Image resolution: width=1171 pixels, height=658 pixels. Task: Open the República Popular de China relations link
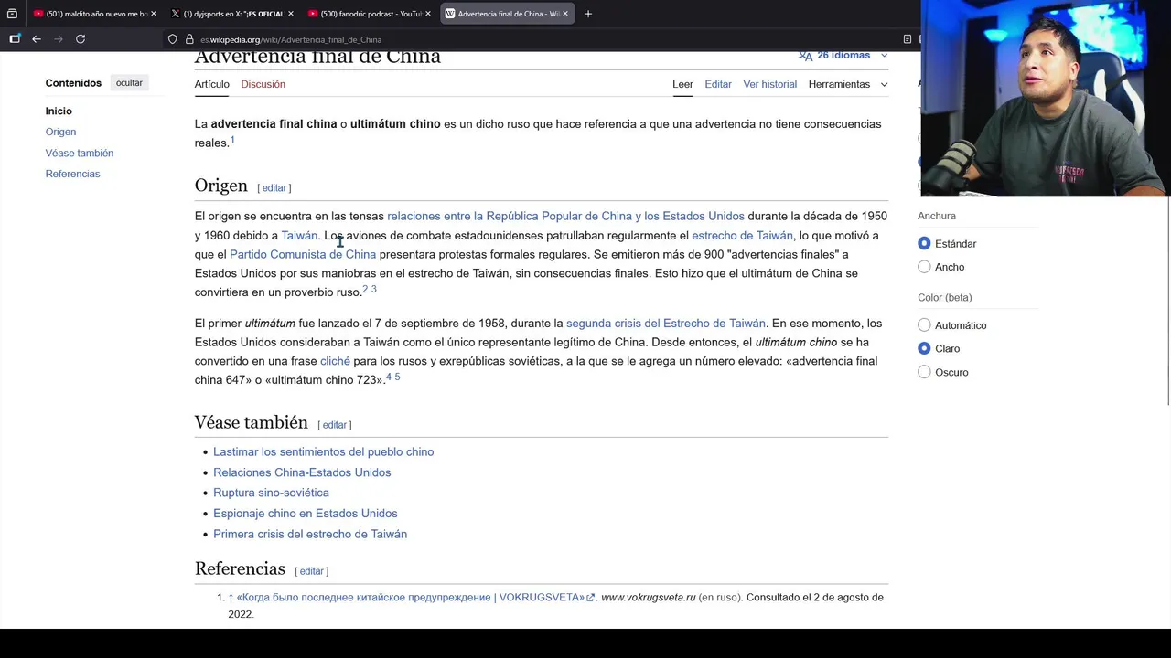pyautogui.click(x=565, y=217)
